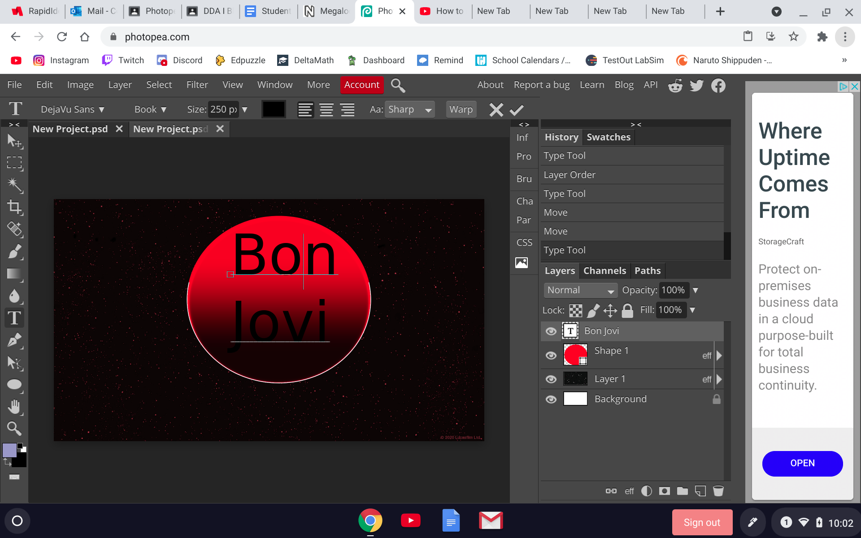This screenshot has width=861, height=538.
Task: Select the Crop tool
Action: click(x=15, y=207)
